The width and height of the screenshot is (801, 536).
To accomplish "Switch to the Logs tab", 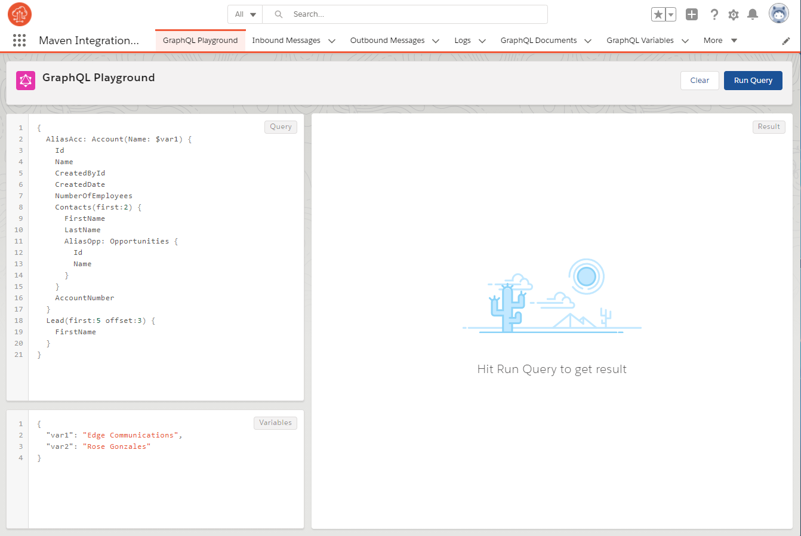I will point(463,40).
